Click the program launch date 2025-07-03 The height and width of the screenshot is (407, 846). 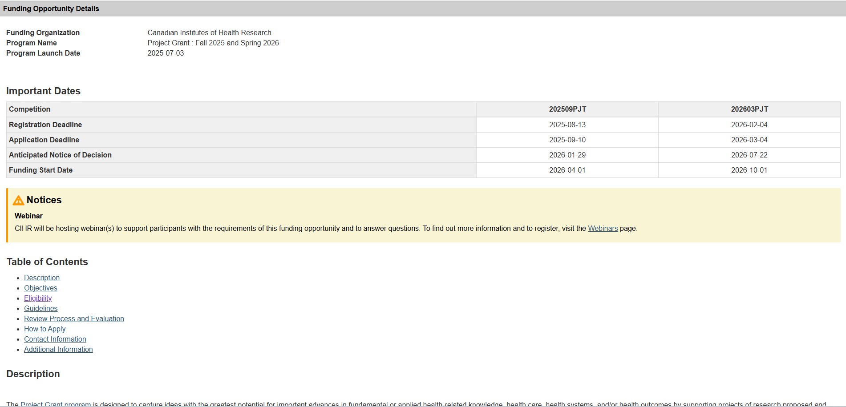166,53
